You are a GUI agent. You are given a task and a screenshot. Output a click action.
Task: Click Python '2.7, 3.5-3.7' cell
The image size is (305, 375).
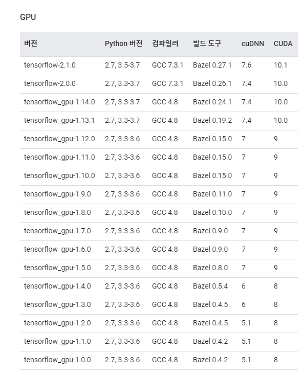point(122,65)
